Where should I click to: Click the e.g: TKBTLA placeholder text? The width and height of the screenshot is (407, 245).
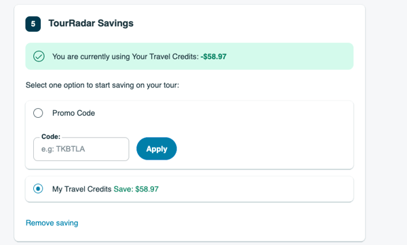[x=63, y=149]
